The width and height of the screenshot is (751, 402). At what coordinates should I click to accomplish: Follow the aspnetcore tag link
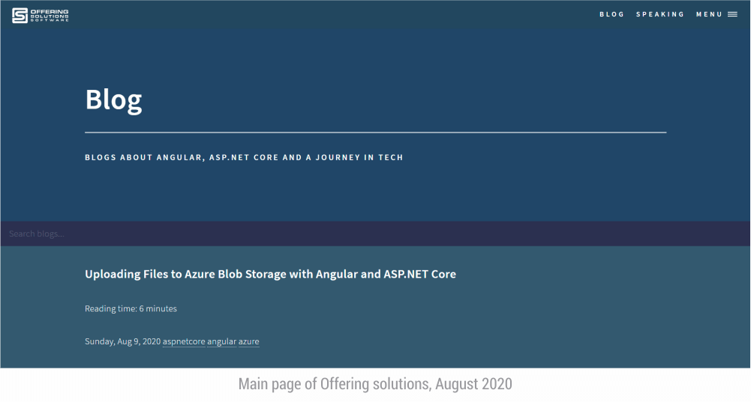pyautogui.click(x=184, y=341)
